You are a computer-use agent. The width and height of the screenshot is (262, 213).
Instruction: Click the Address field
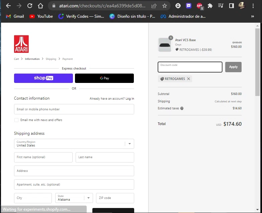[x=74, y=171]
